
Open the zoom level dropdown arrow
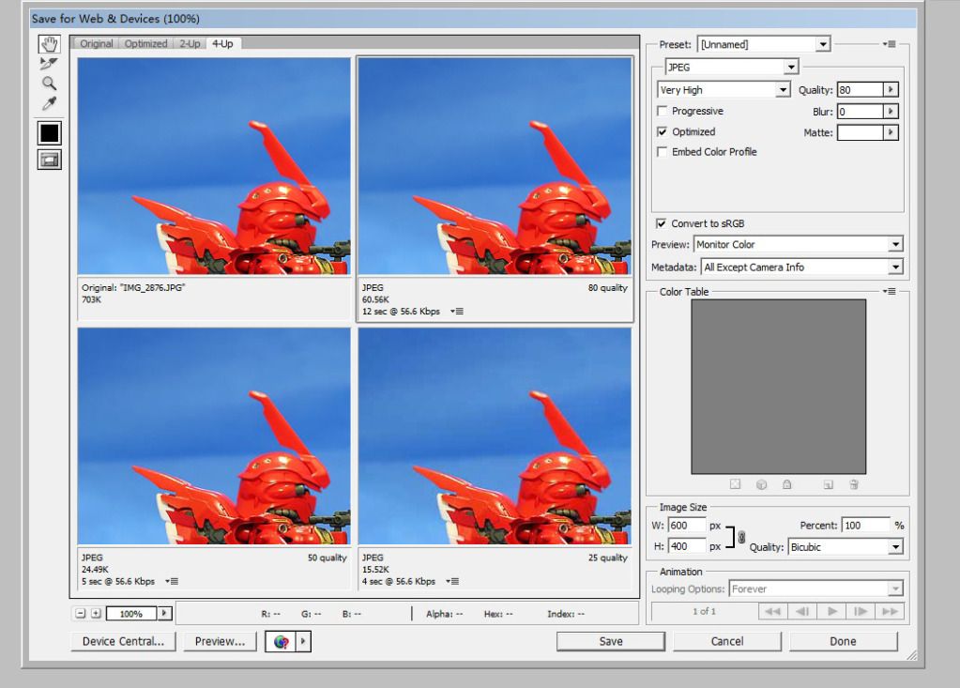(x=164, y=613)
